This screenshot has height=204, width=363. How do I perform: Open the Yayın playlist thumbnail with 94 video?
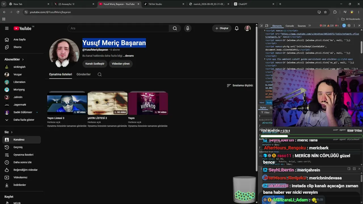click(x=148, y=103)
